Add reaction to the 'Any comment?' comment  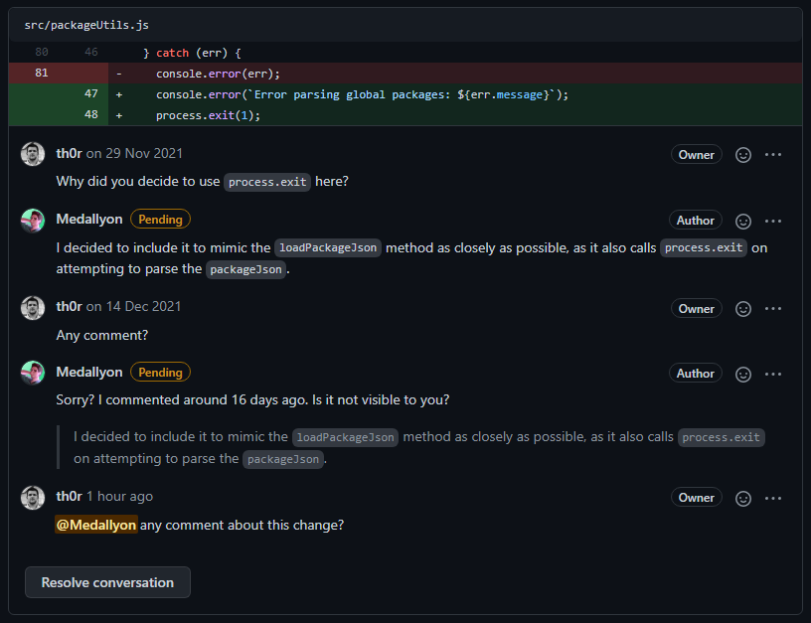click(742, 309)
